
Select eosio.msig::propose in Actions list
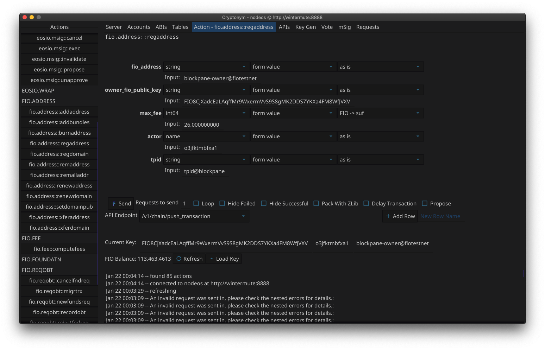tap(59, 70)
